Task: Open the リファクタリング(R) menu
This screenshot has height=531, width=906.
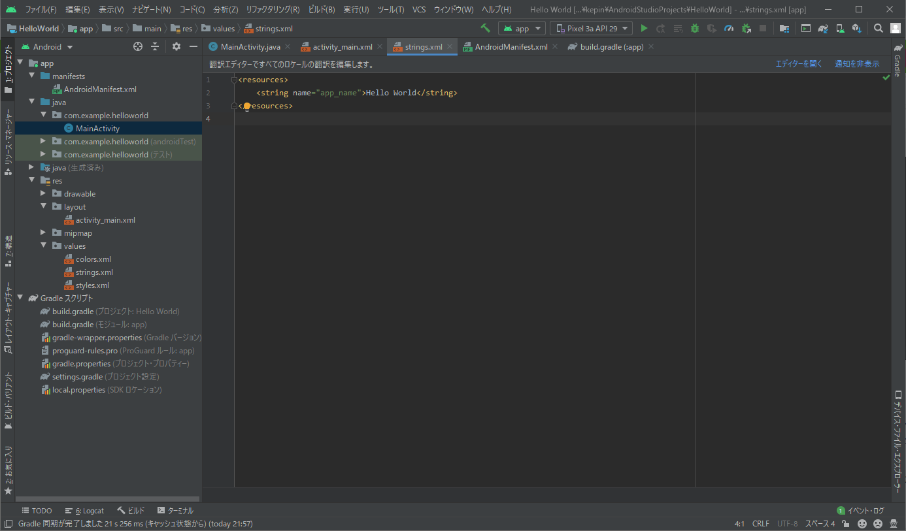Action: click(273, 10)
